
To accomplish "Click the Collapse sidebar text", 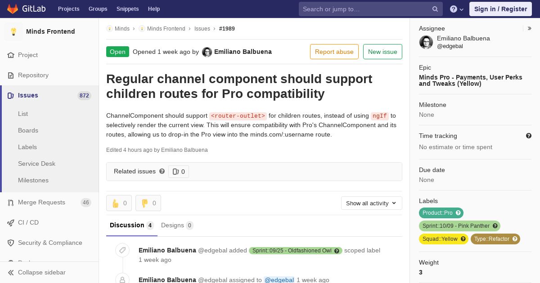I will click(42, 273).
